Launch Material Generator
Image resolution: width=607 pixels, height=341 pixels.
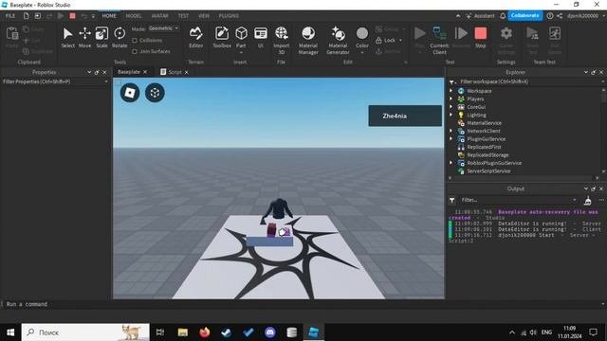[338, 40]
